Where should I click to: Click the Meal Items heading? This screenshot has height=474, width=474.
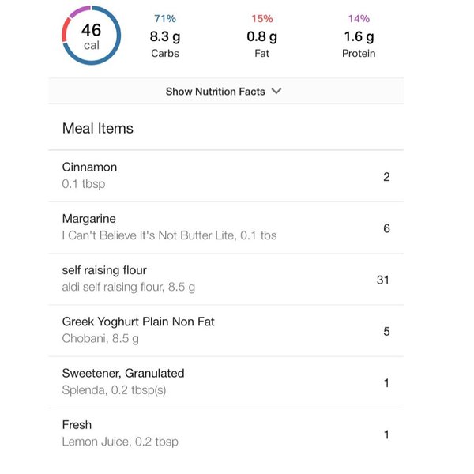pyautogui.click(x=98, y=128)
